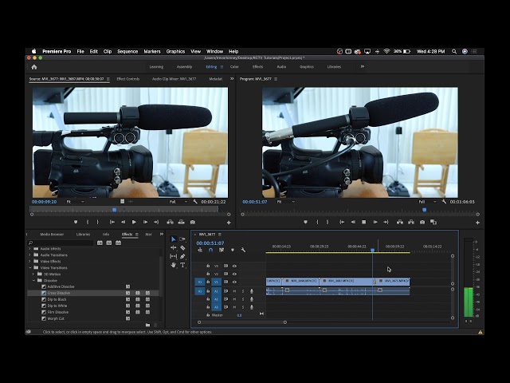Select the Selection arrow tool
510x383 pixels.
(x=174, y=239)
